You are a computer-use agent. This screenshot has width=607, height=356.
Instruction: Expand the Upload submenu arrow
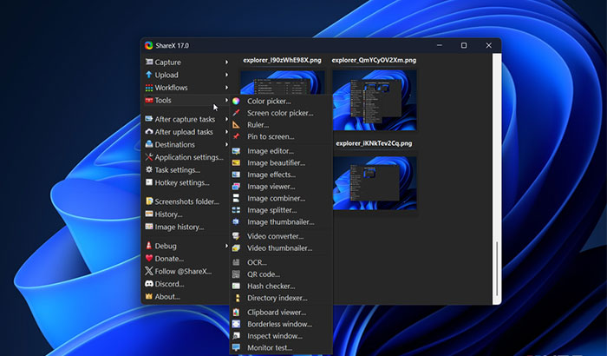(226, 75)
